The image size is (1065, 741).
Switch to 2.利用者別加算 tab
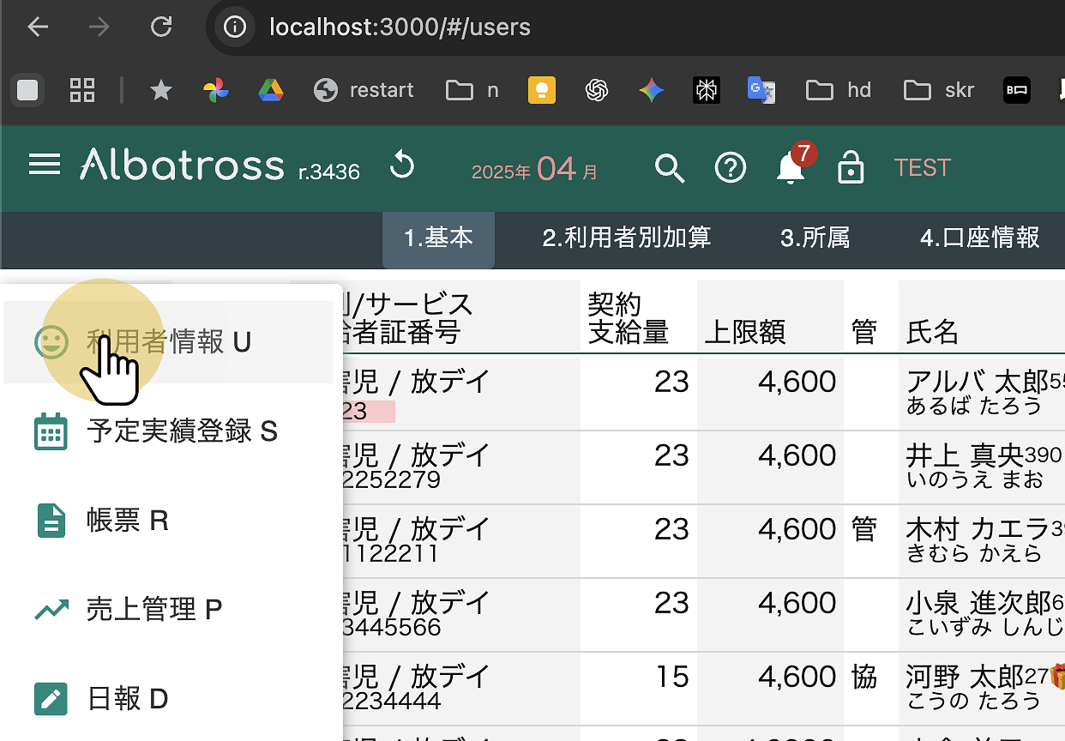(x=626, y=238)
